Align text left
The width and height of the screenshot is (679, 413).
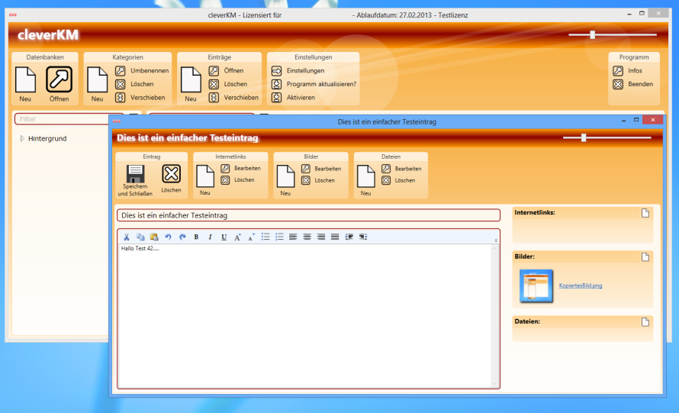coord(293,237)
